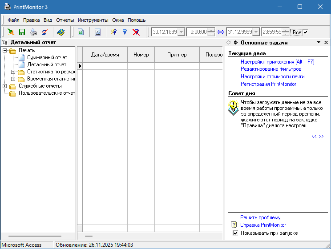
Task: Collapse the Печать tree node
Action: point(4,50)
